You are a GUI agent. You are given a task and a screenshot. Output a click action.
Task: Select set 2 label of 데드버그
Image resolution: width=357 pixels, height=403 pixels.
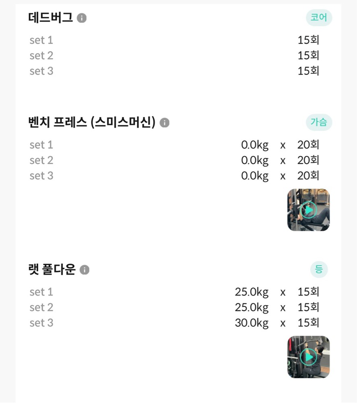pos(41,56)
